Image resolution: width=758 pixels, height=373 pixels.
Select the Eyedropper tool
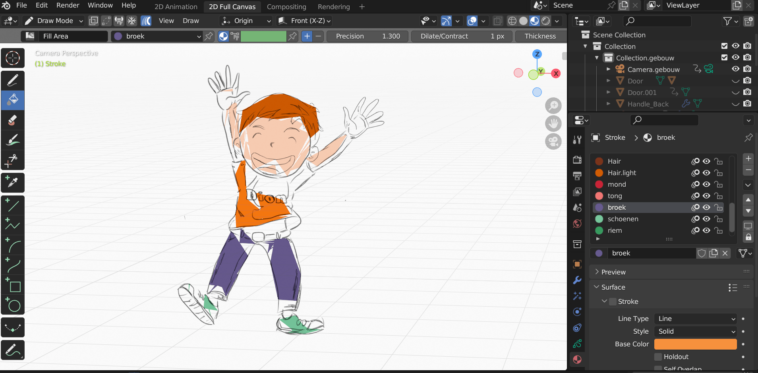(x=13, y=183)
